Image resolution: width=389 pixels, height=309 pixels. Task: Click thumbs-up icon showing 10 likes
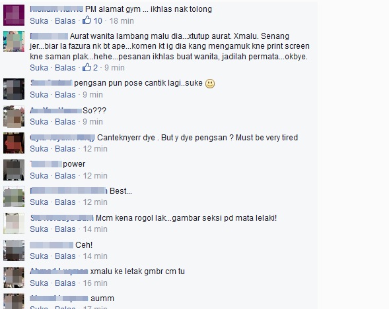pyautogui.click(x=87, y=20)
